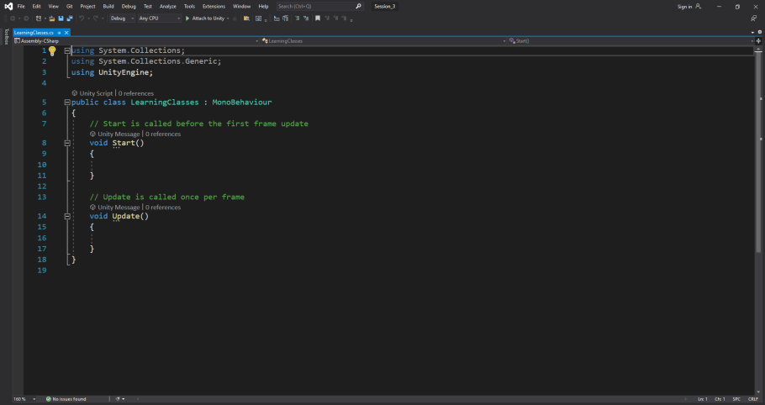765x405 pixels.
Task: Click the Visual Studio logo icon
Action: (x=8, y=7)
